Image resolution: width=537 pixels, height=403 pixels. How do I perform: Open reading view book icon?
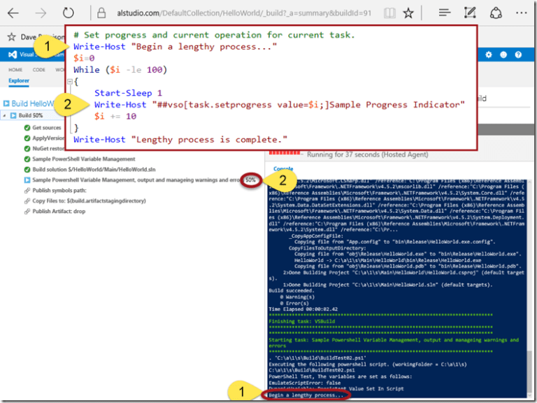tap(389, 13)
